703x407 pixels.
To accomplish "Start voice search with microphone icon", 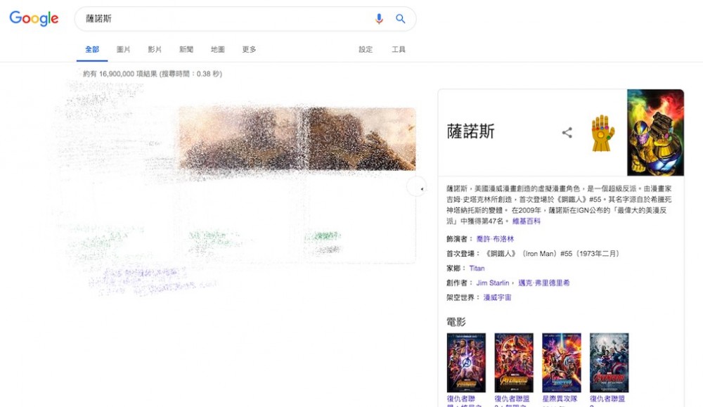I will [379, 19].
